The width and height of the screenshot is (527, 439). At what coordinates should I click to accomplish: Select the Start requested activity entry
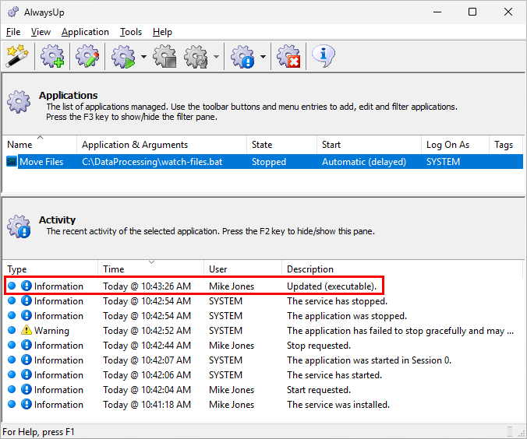coord(263,390)
